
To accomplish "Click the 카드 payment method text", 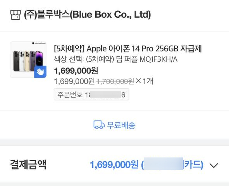I will [193, 165].
